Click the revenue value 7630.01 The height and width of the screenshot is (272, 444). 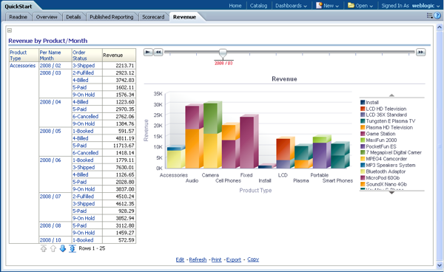pos(125,167)
